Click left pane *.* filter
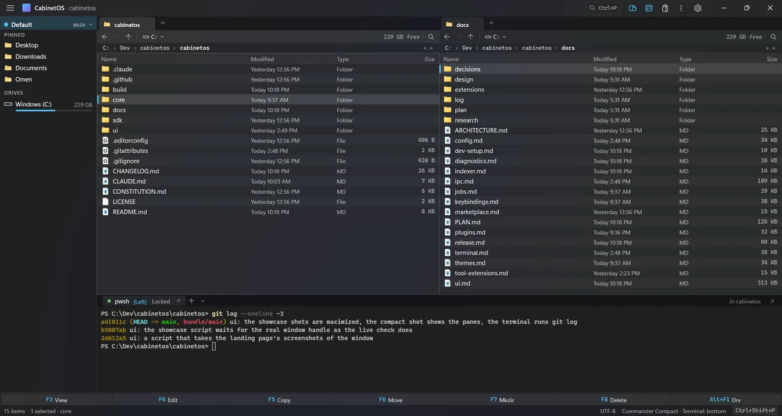782x416 pixels. (428, 48)
